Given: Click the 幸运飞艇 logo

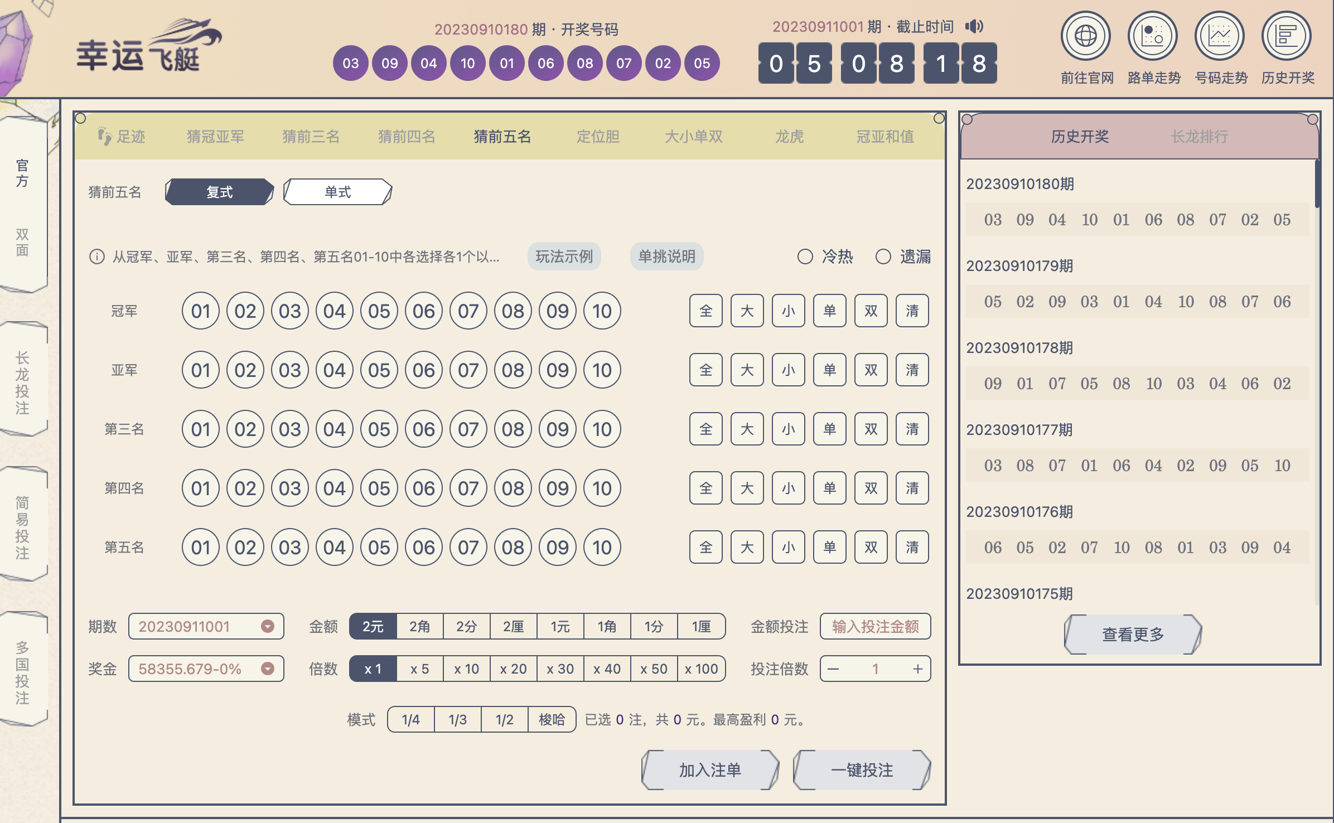Looking at the screenshot, I should [x=148, y=46].
